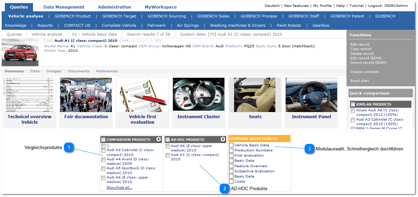Click Delete record in Functions panel
418x197 pixels.
click(362, 54)
